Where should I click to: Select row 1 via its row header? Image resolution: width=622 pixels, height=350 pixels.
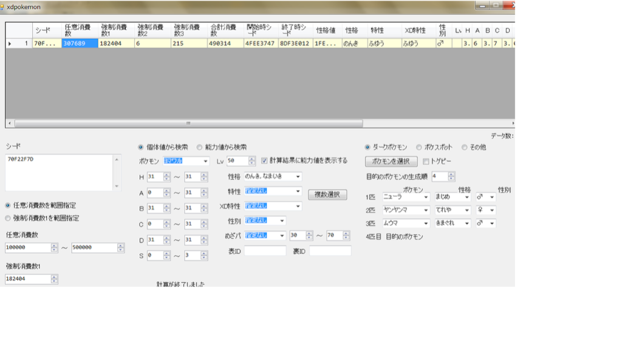[19, 43]
